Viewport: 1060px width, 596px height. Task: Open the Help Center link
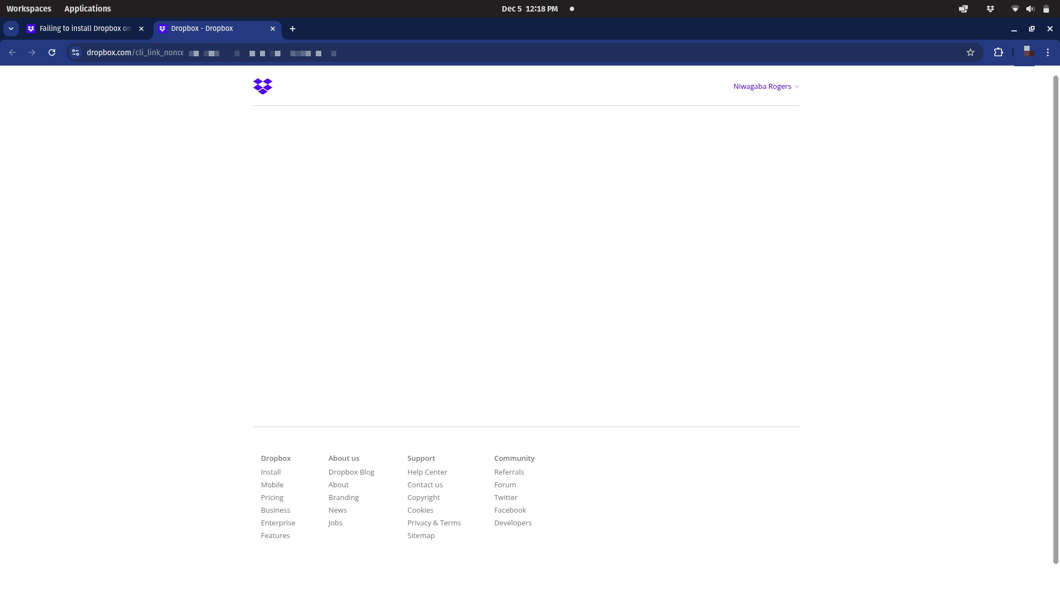pos(427,472)
